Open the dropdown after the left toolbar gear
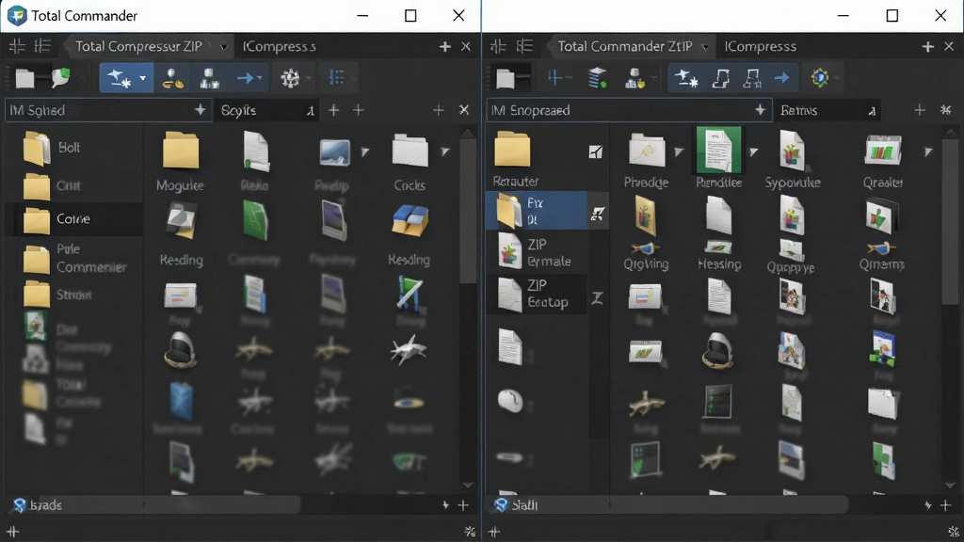Screen dimensions: 964x542 tap(309, 78)
